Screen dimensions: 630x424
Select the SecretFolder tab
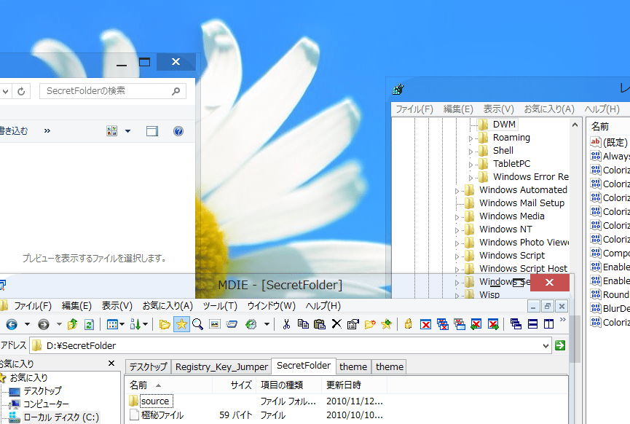[x=304, y=366]
